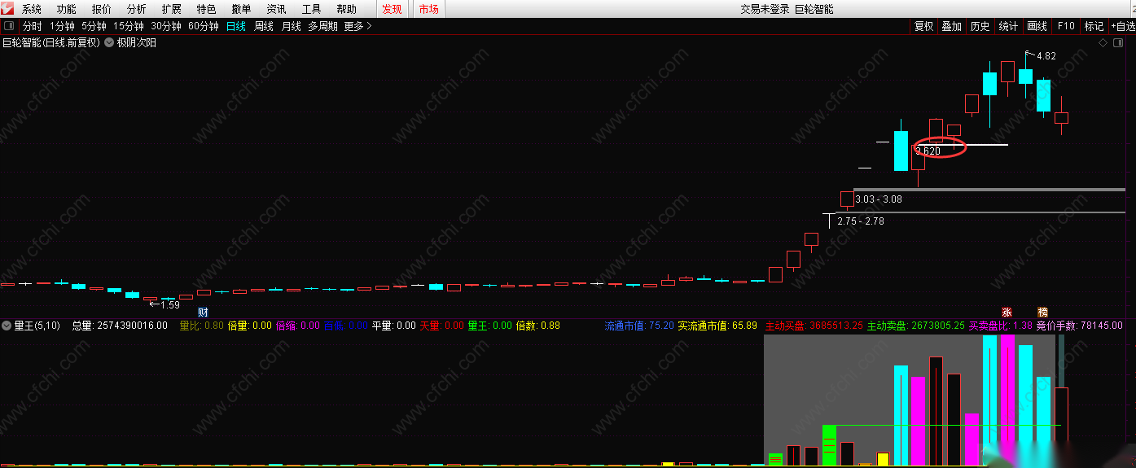Click the 复权 button
The height and width of the screenshot is (468, 1136).
923,26
